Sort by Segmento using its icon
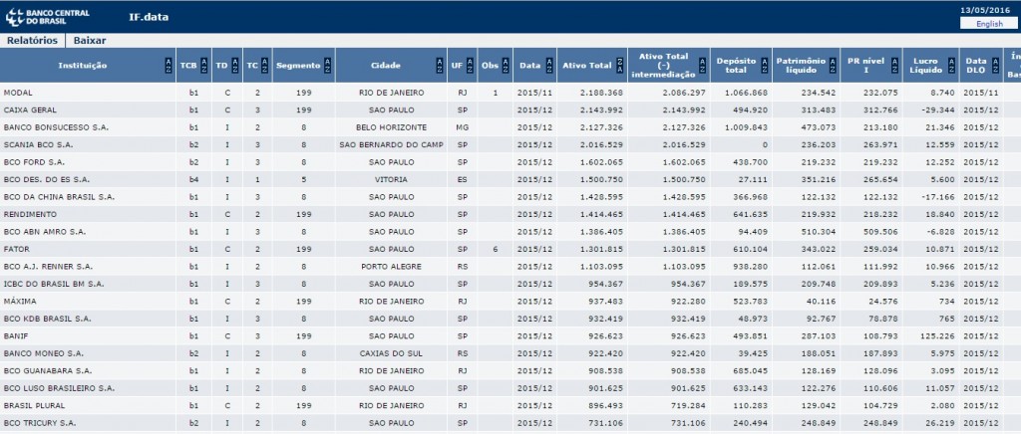Viewport: 1021px width, 434px height. pyautogui.click(x=327, y=66)
